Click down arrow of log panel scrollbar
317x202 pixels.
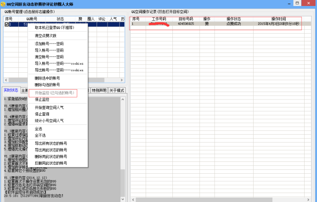tap(123, 199)
